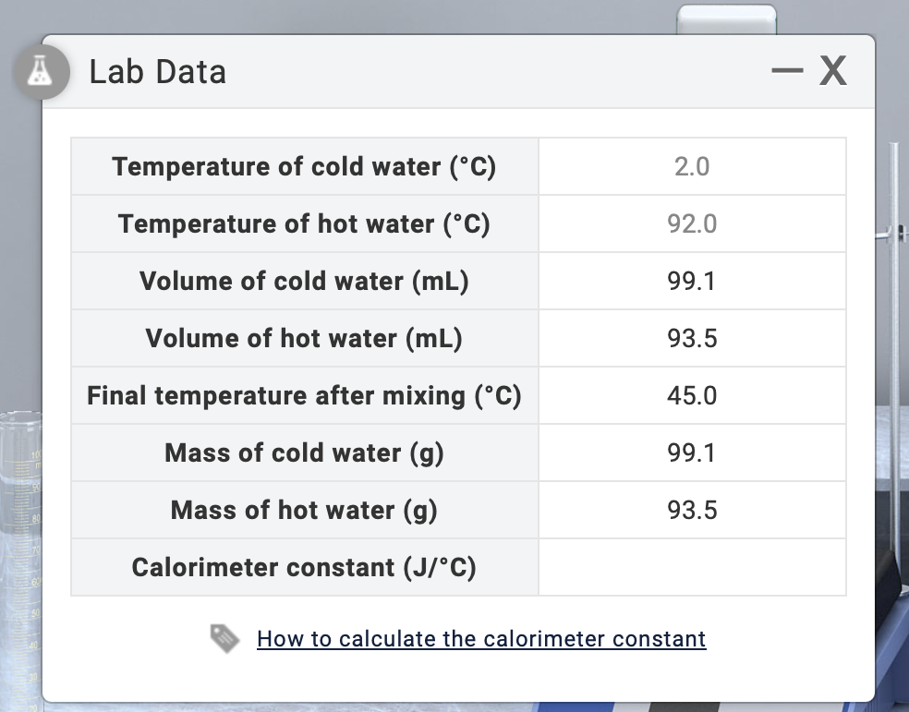
Task: Click the 'Final temperature after mixing' label
Action: pyautogui.click(x=305, y=395)
